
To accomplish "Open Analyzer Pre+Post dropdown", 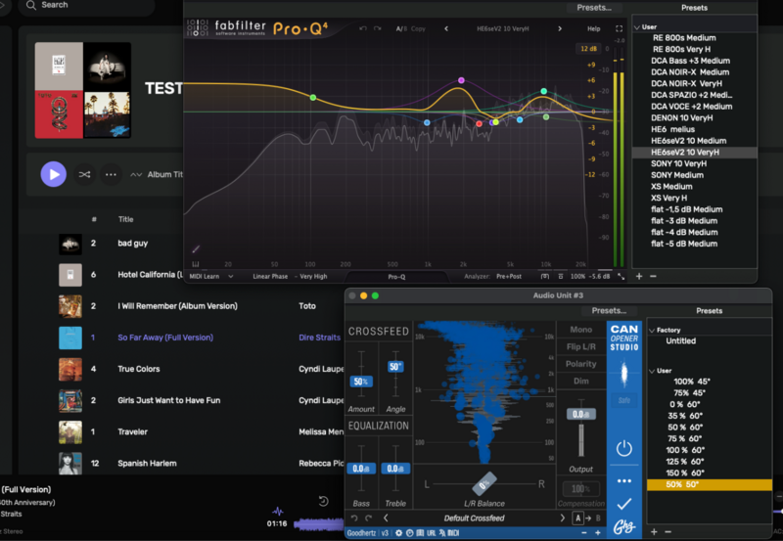I will click(509, 277).
